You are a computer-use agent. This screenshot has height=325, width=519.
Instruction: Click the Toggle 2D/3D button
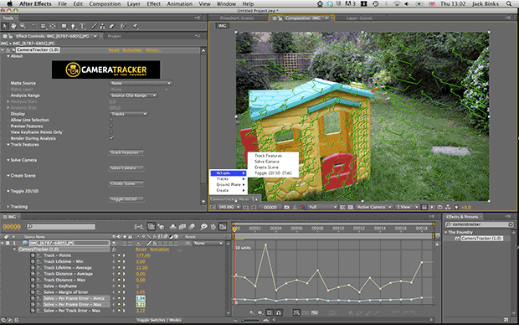126,199
